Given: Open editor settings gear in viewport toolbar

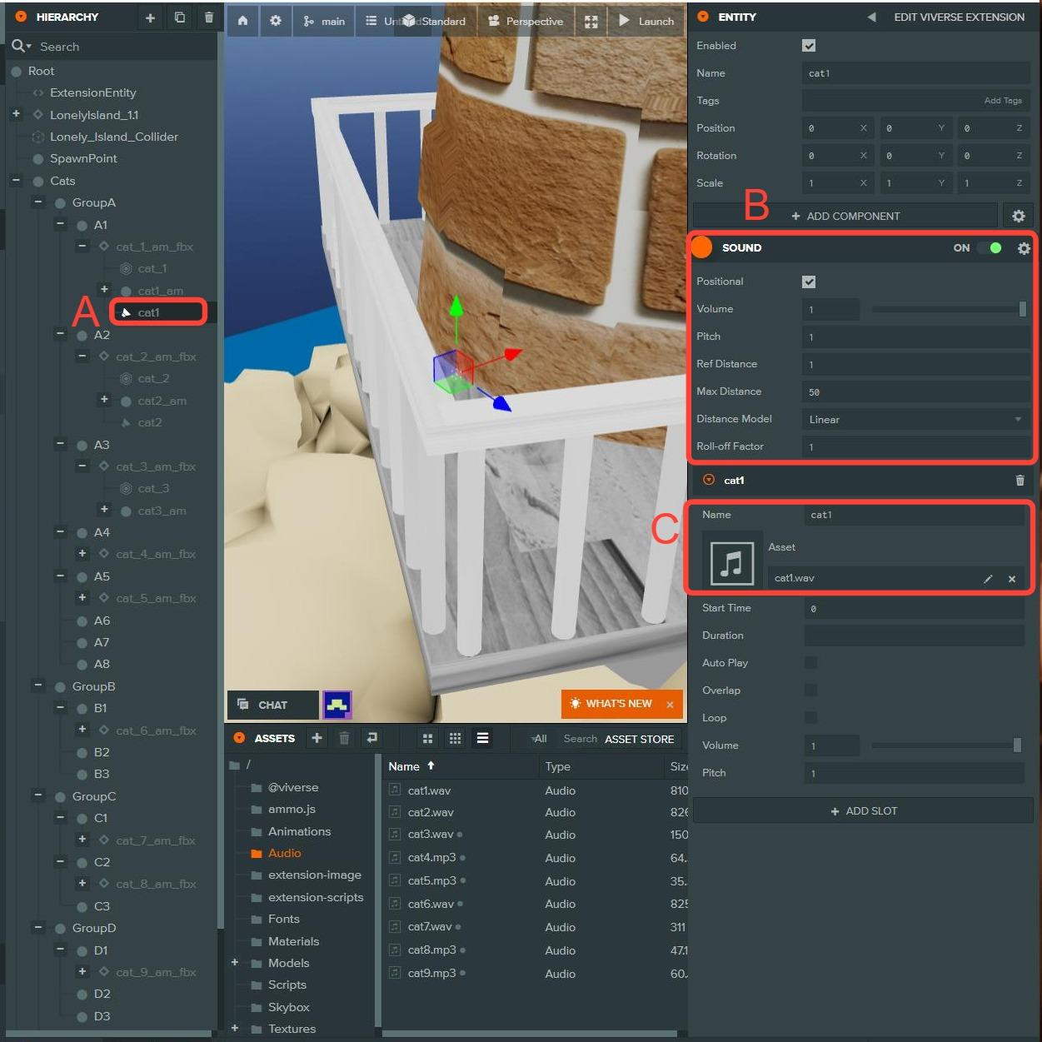Looking at the screenshot, I should [276, 21].
